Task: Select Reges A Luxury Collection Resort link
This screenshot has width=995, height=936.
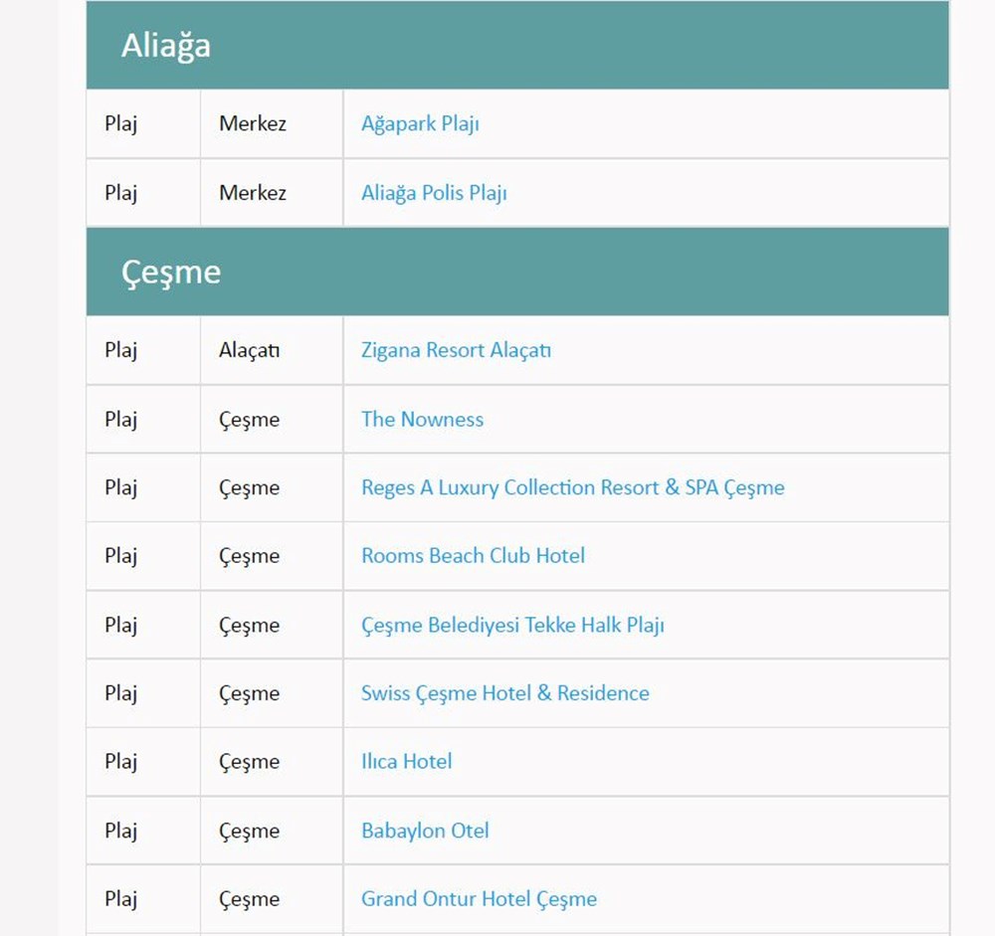Action: (x=572, y=487)
